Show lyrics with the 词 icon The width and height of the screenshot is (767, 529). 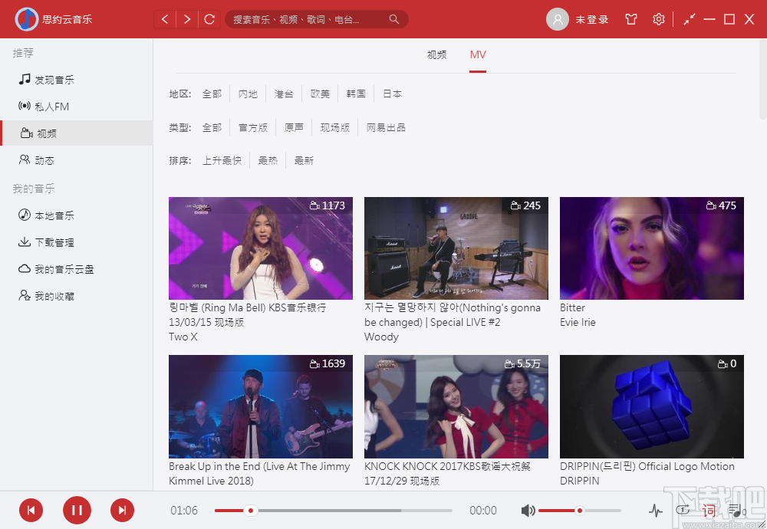(x=708, y=510)
